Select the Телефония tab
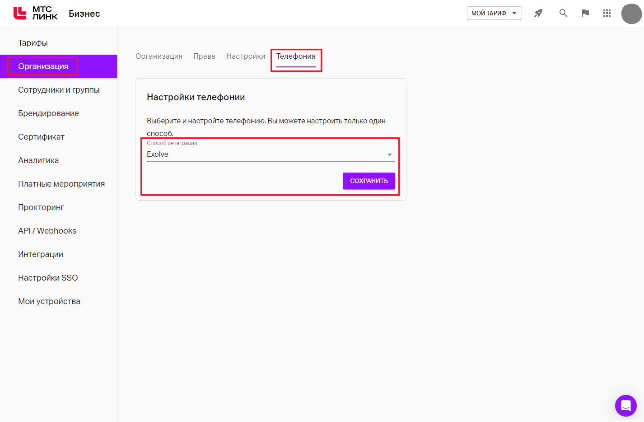 (x=296, y=56)
